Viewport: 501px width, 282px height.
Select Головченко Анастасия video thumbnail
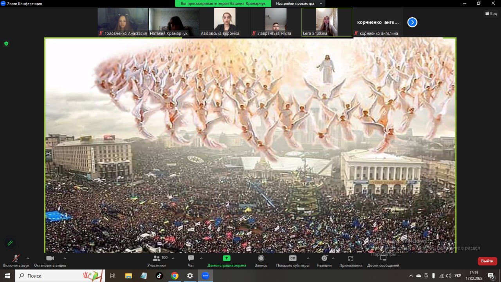pos(123,22)
